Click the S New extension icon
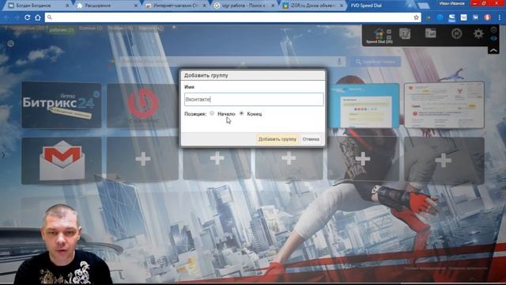Screen dimensions: 506x285 tap(451, 17)
